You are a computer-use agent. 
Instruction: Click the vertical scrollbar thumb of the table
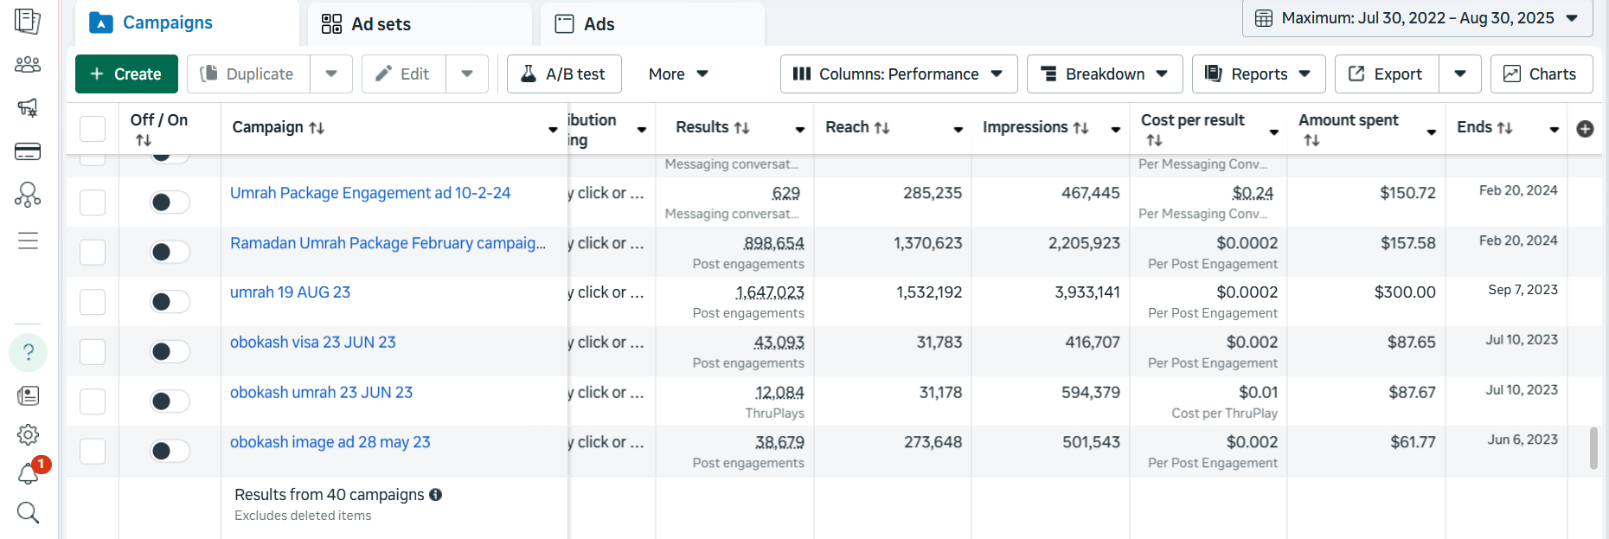coord(1593,447)
